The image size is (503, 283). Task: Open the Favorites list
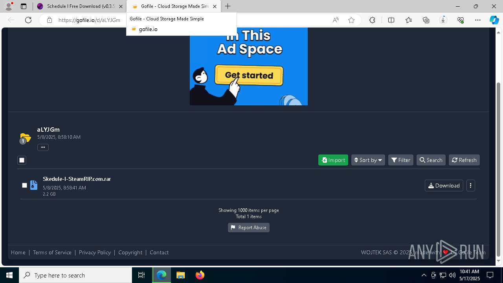point(409,20)
